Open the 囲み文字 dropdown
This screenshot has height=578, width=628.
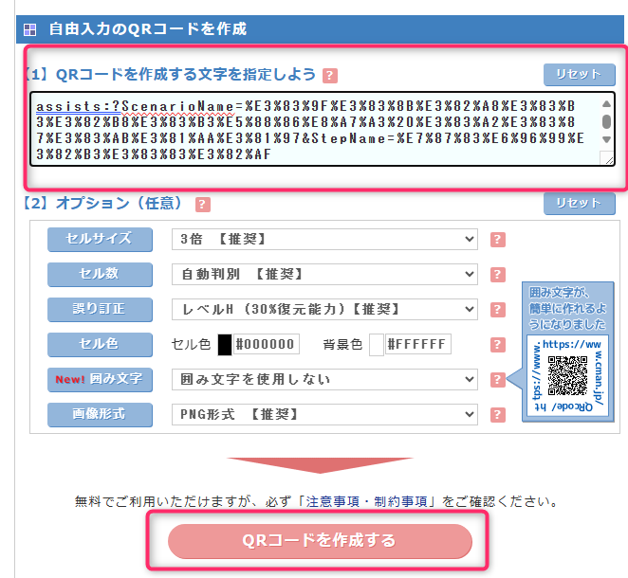pyautogui.click(x=323, y=379)
